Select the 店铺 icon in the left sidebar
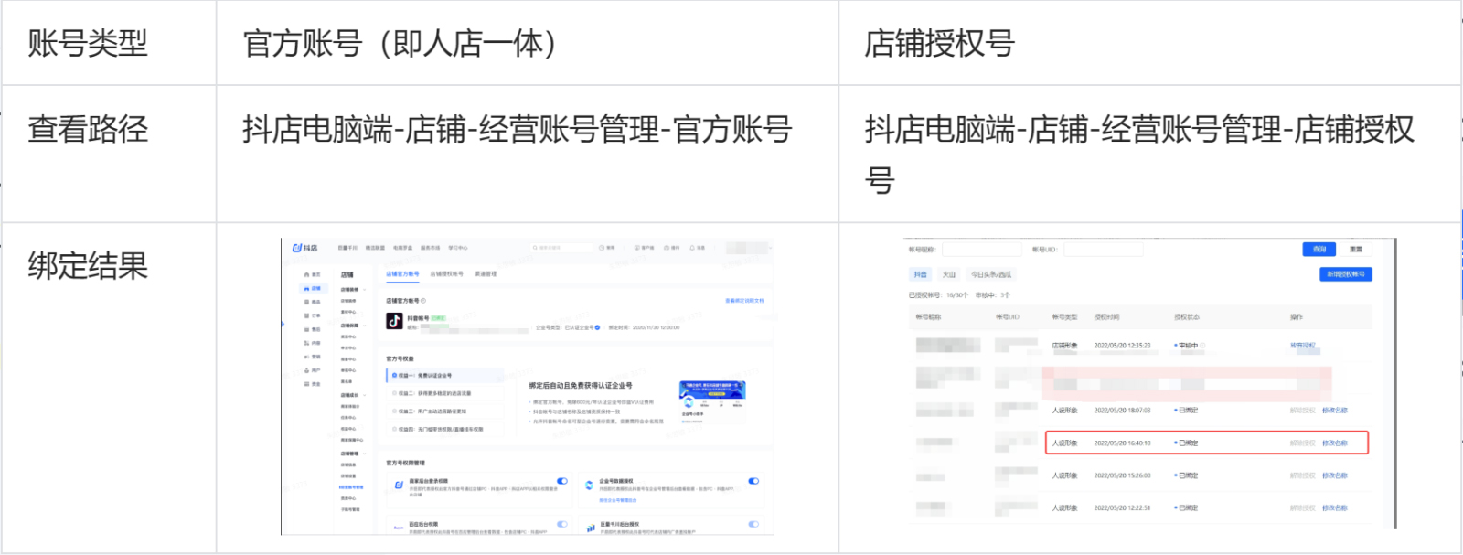The width and height of the screenshot is (1463, 555). click(306, 288)
